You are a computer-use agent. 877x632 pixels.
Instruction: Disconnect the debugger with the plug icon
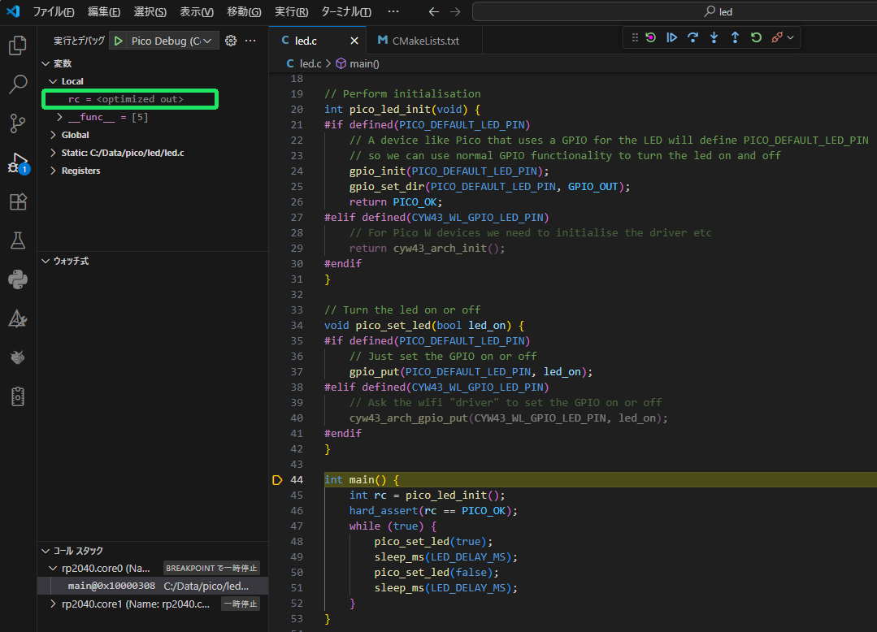777,37
